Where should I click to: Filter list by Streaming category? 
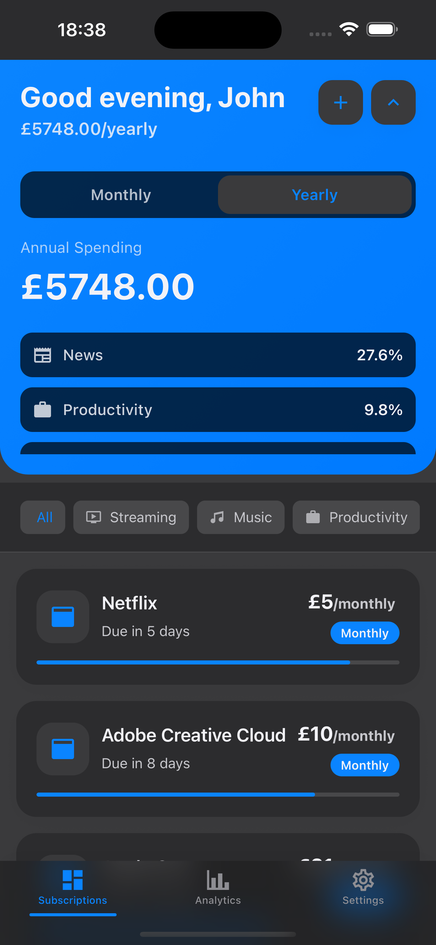131,517
